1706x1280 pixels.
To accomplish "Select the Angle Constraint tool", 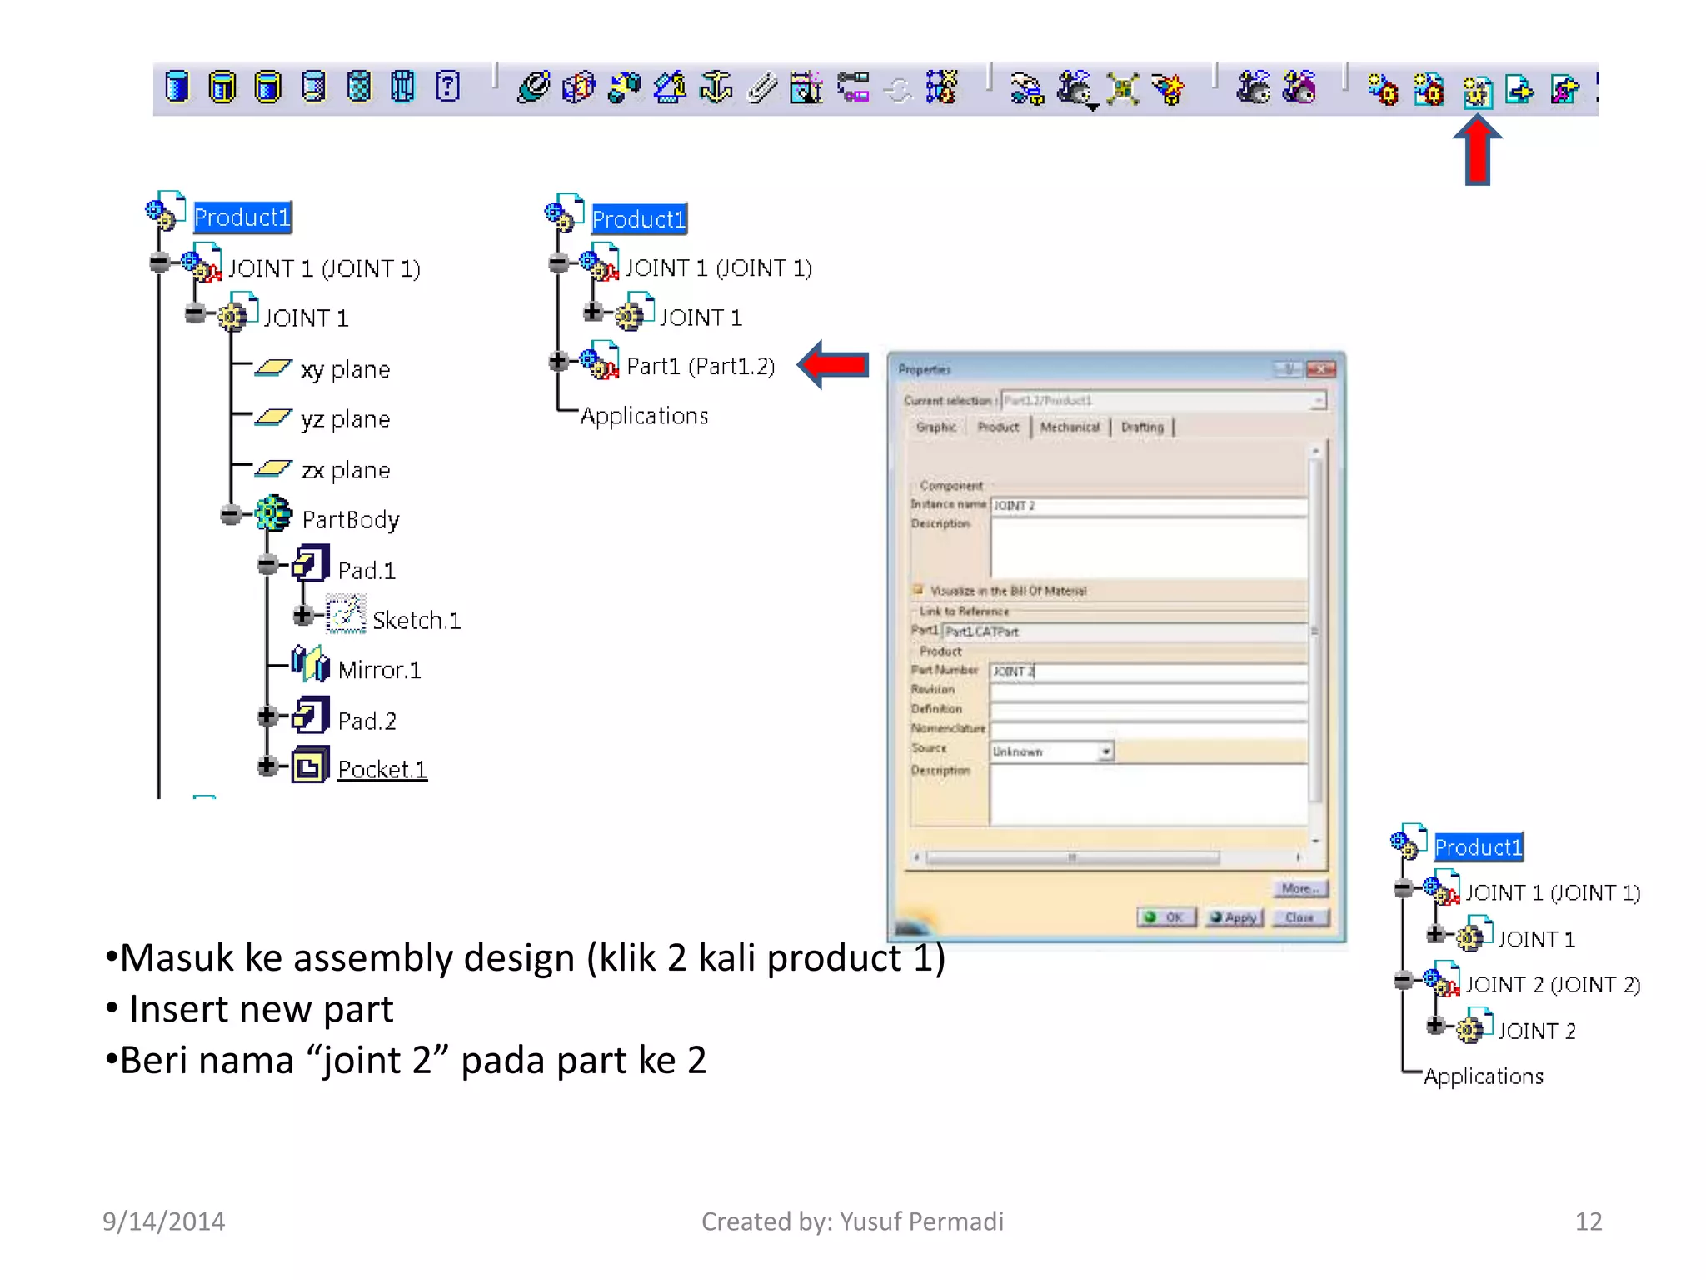I will [x=671, y=87].
